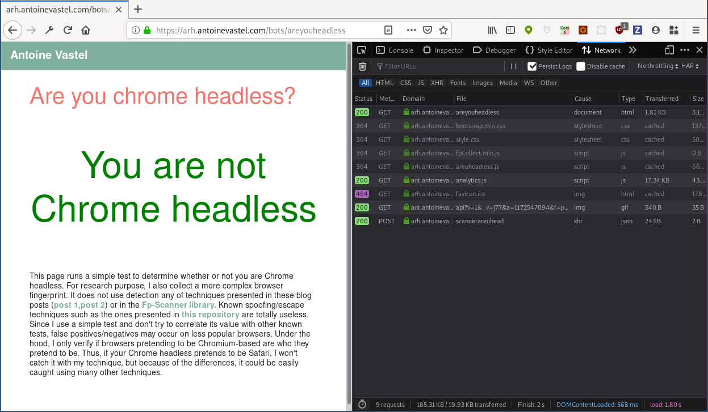Image resolution: width=708 pixels, height=412 pixels.
Task: Open the 'this repository' link
Action: [x=210, y=315]
